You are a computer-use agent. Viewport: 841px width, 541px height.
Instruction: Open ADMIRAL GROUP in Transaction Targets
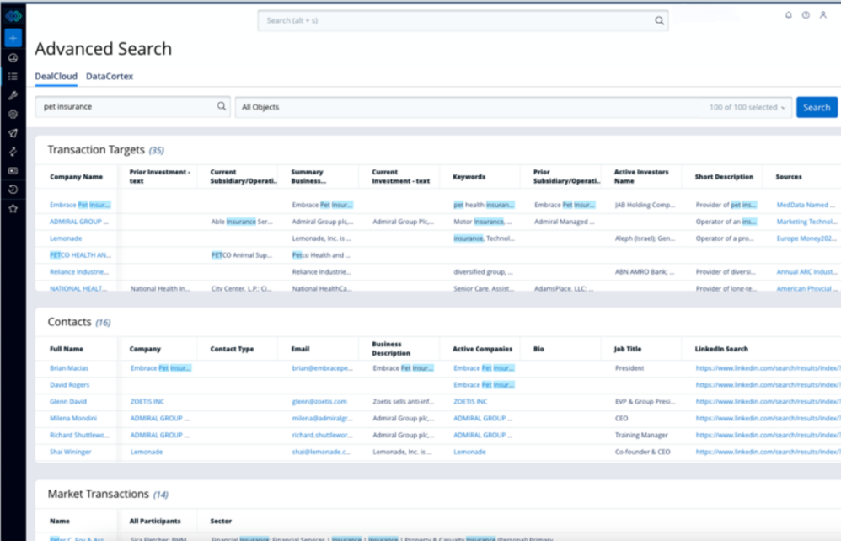[x=79, y=222]
